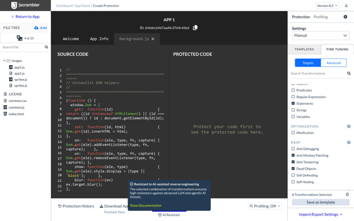Select the Targets toggle button
354x221 pixels.
(308, 63)
